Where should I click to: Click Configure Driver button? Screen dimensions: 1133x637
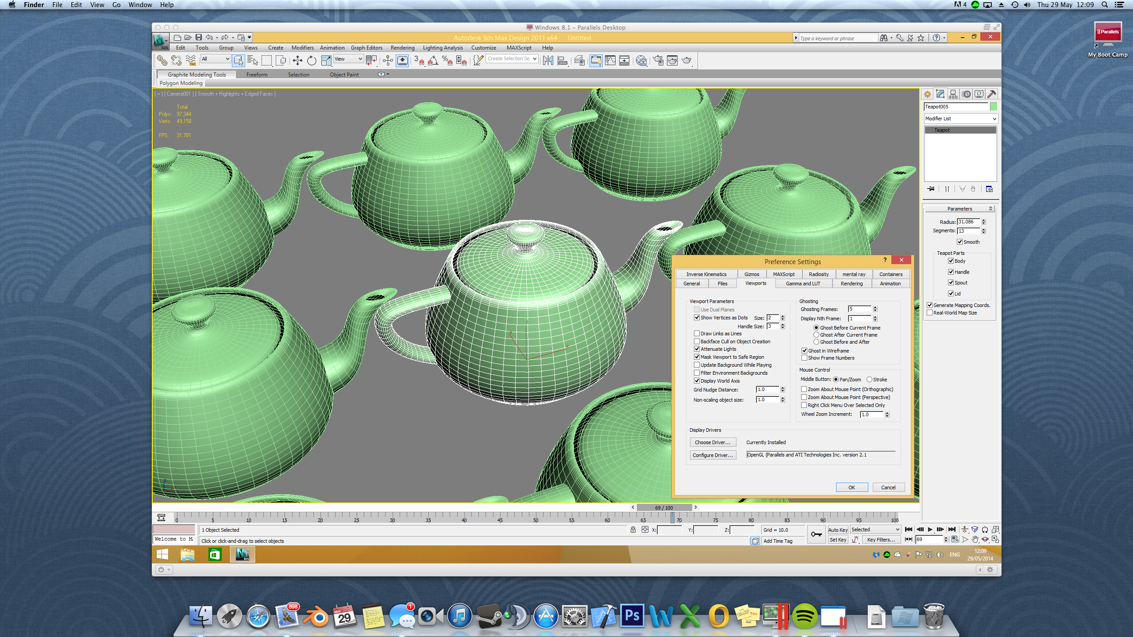click(713, 455)
